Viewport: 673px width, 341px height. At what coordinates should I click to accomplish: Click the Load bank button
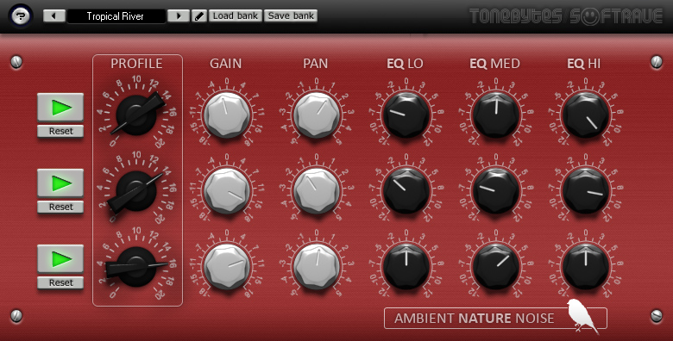236,15
